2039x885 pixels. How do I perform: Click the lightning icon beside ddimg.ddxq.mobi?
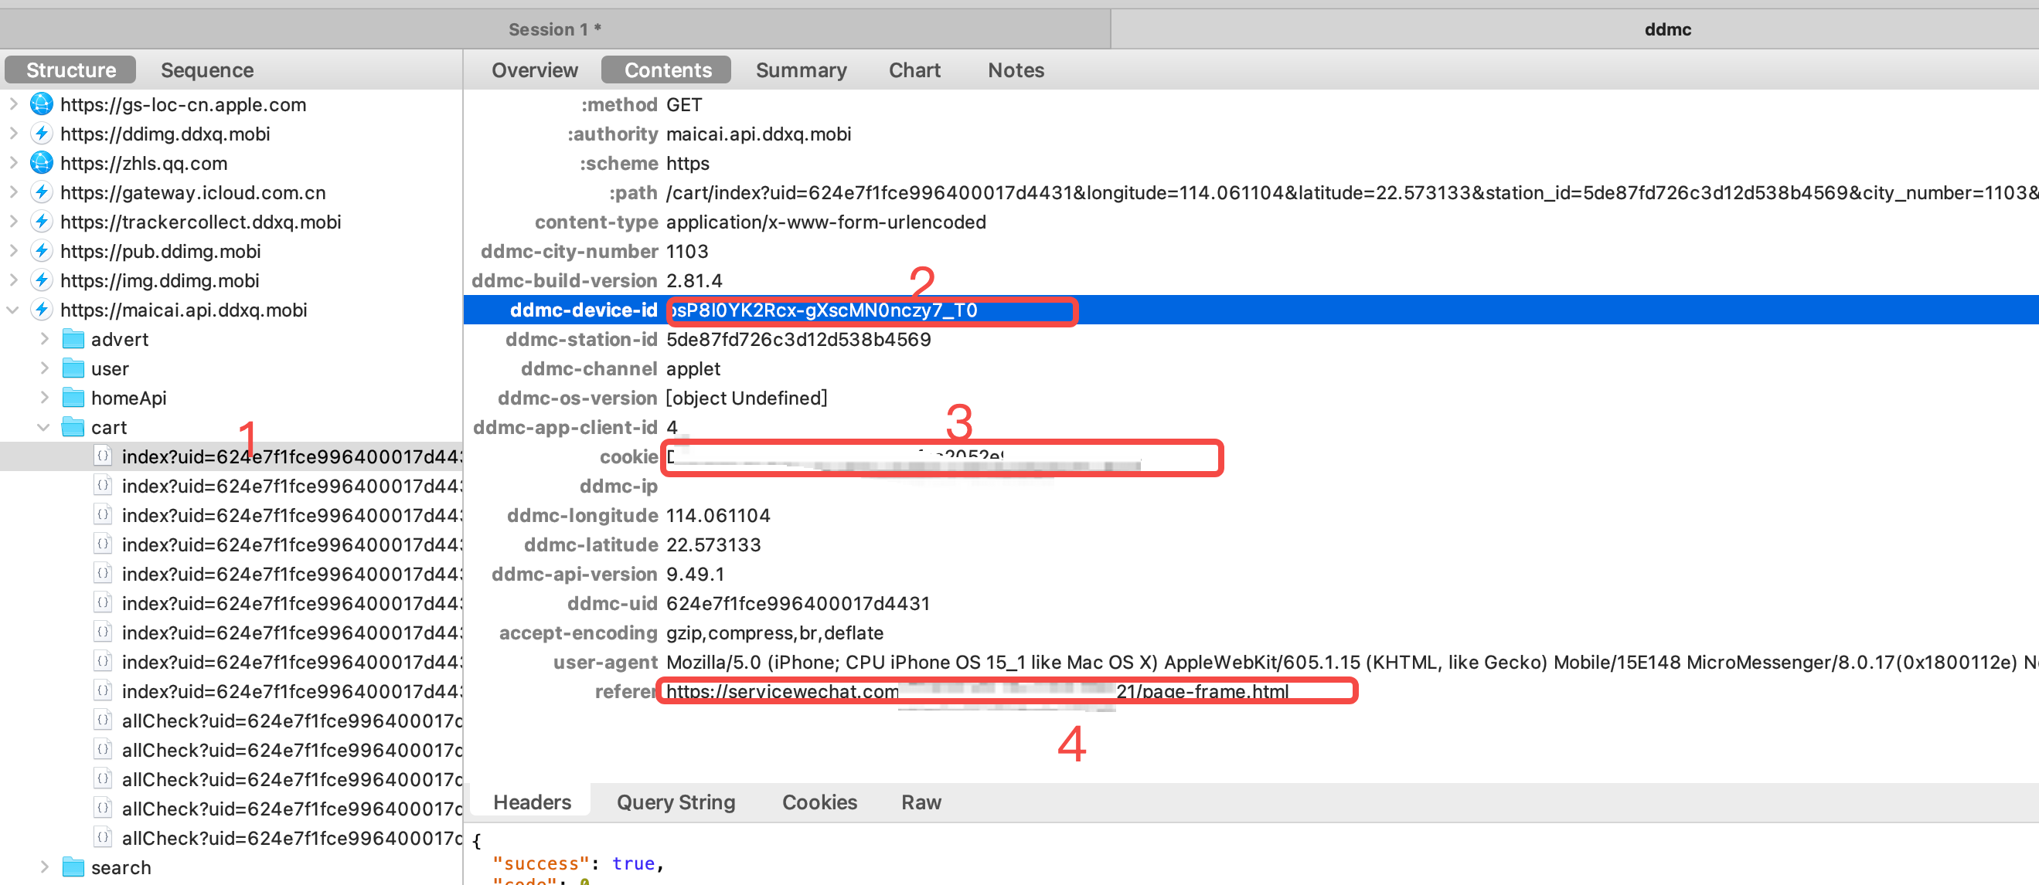coord(41,134)
